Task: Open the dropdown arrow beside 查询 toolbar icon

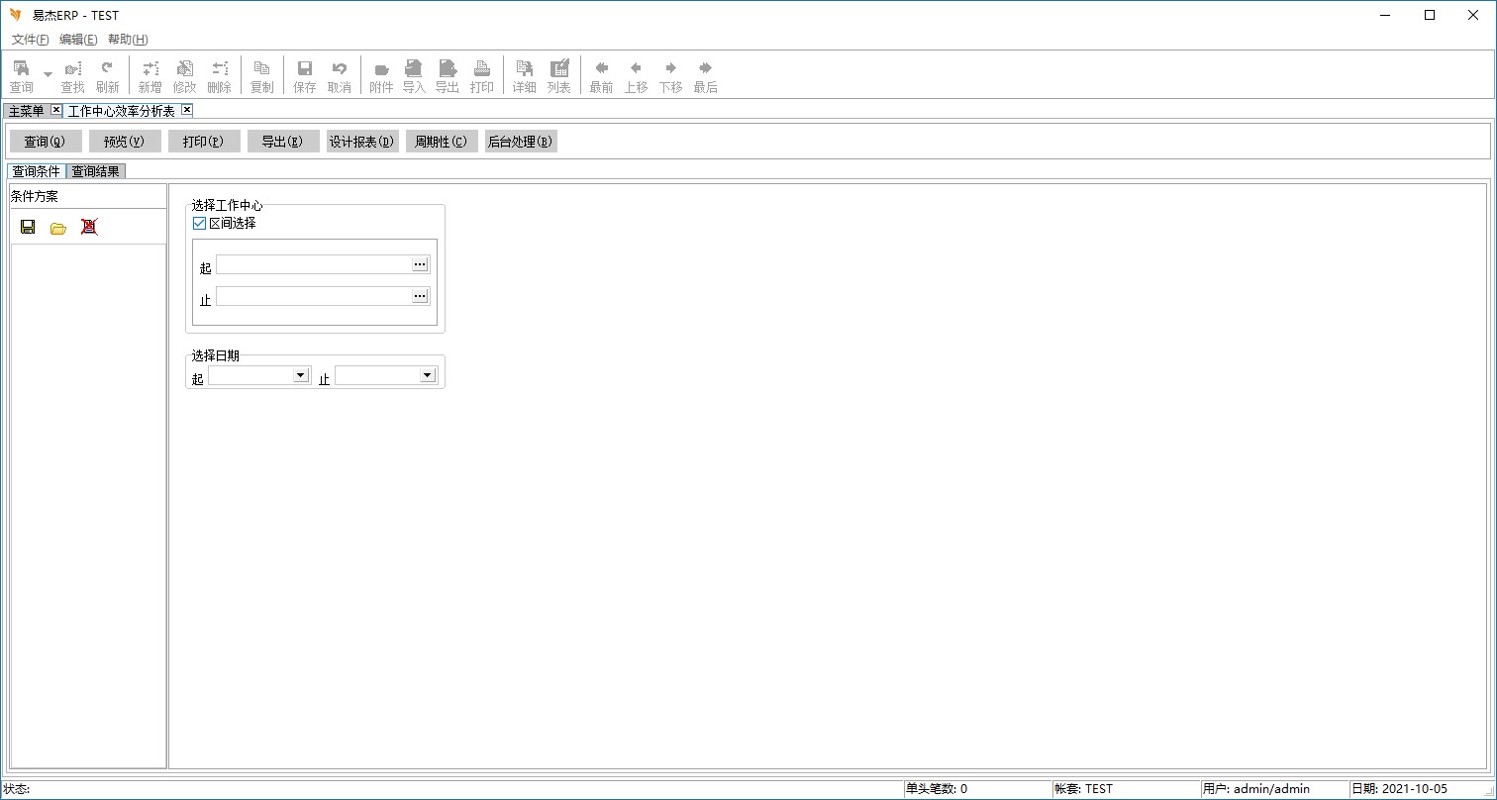Action: (x=48, y=75)
